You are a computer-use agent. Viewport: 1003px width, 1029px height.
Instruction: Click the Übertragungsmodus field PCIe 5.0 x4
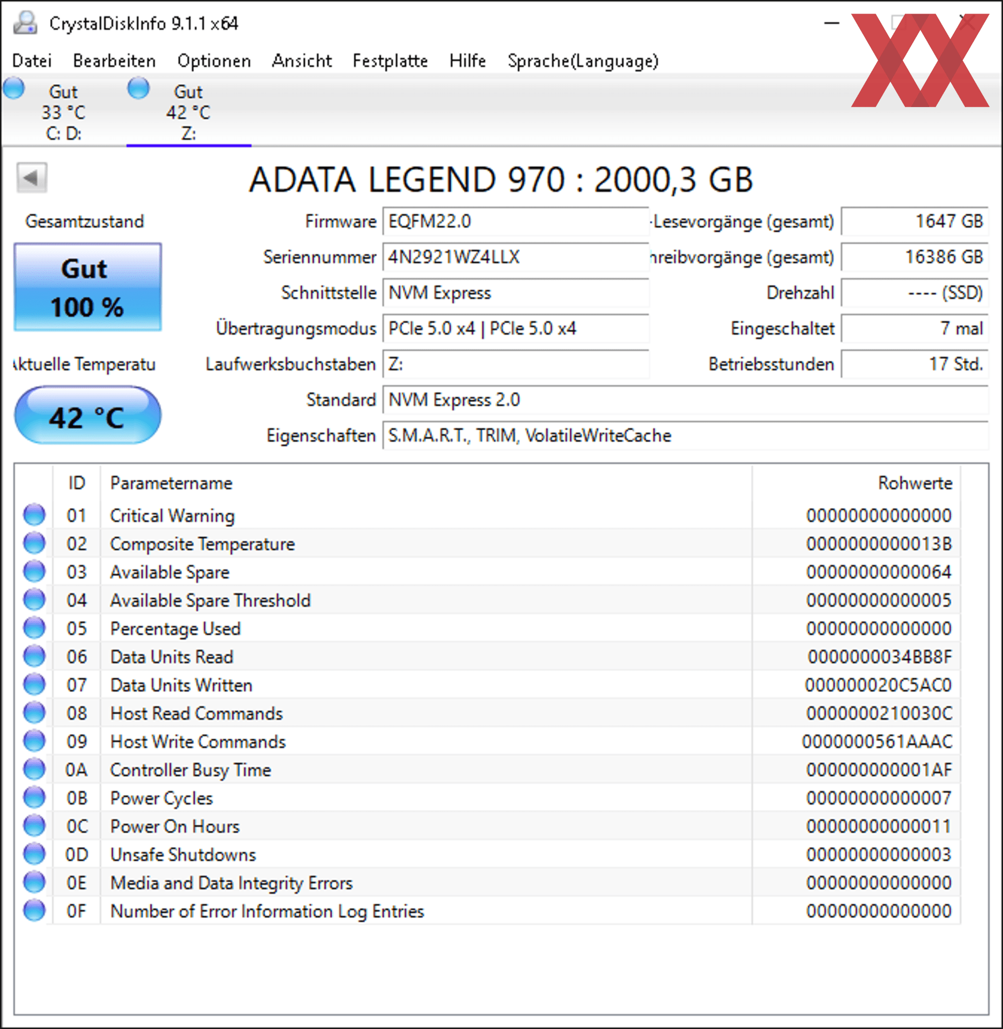point(516,329)
